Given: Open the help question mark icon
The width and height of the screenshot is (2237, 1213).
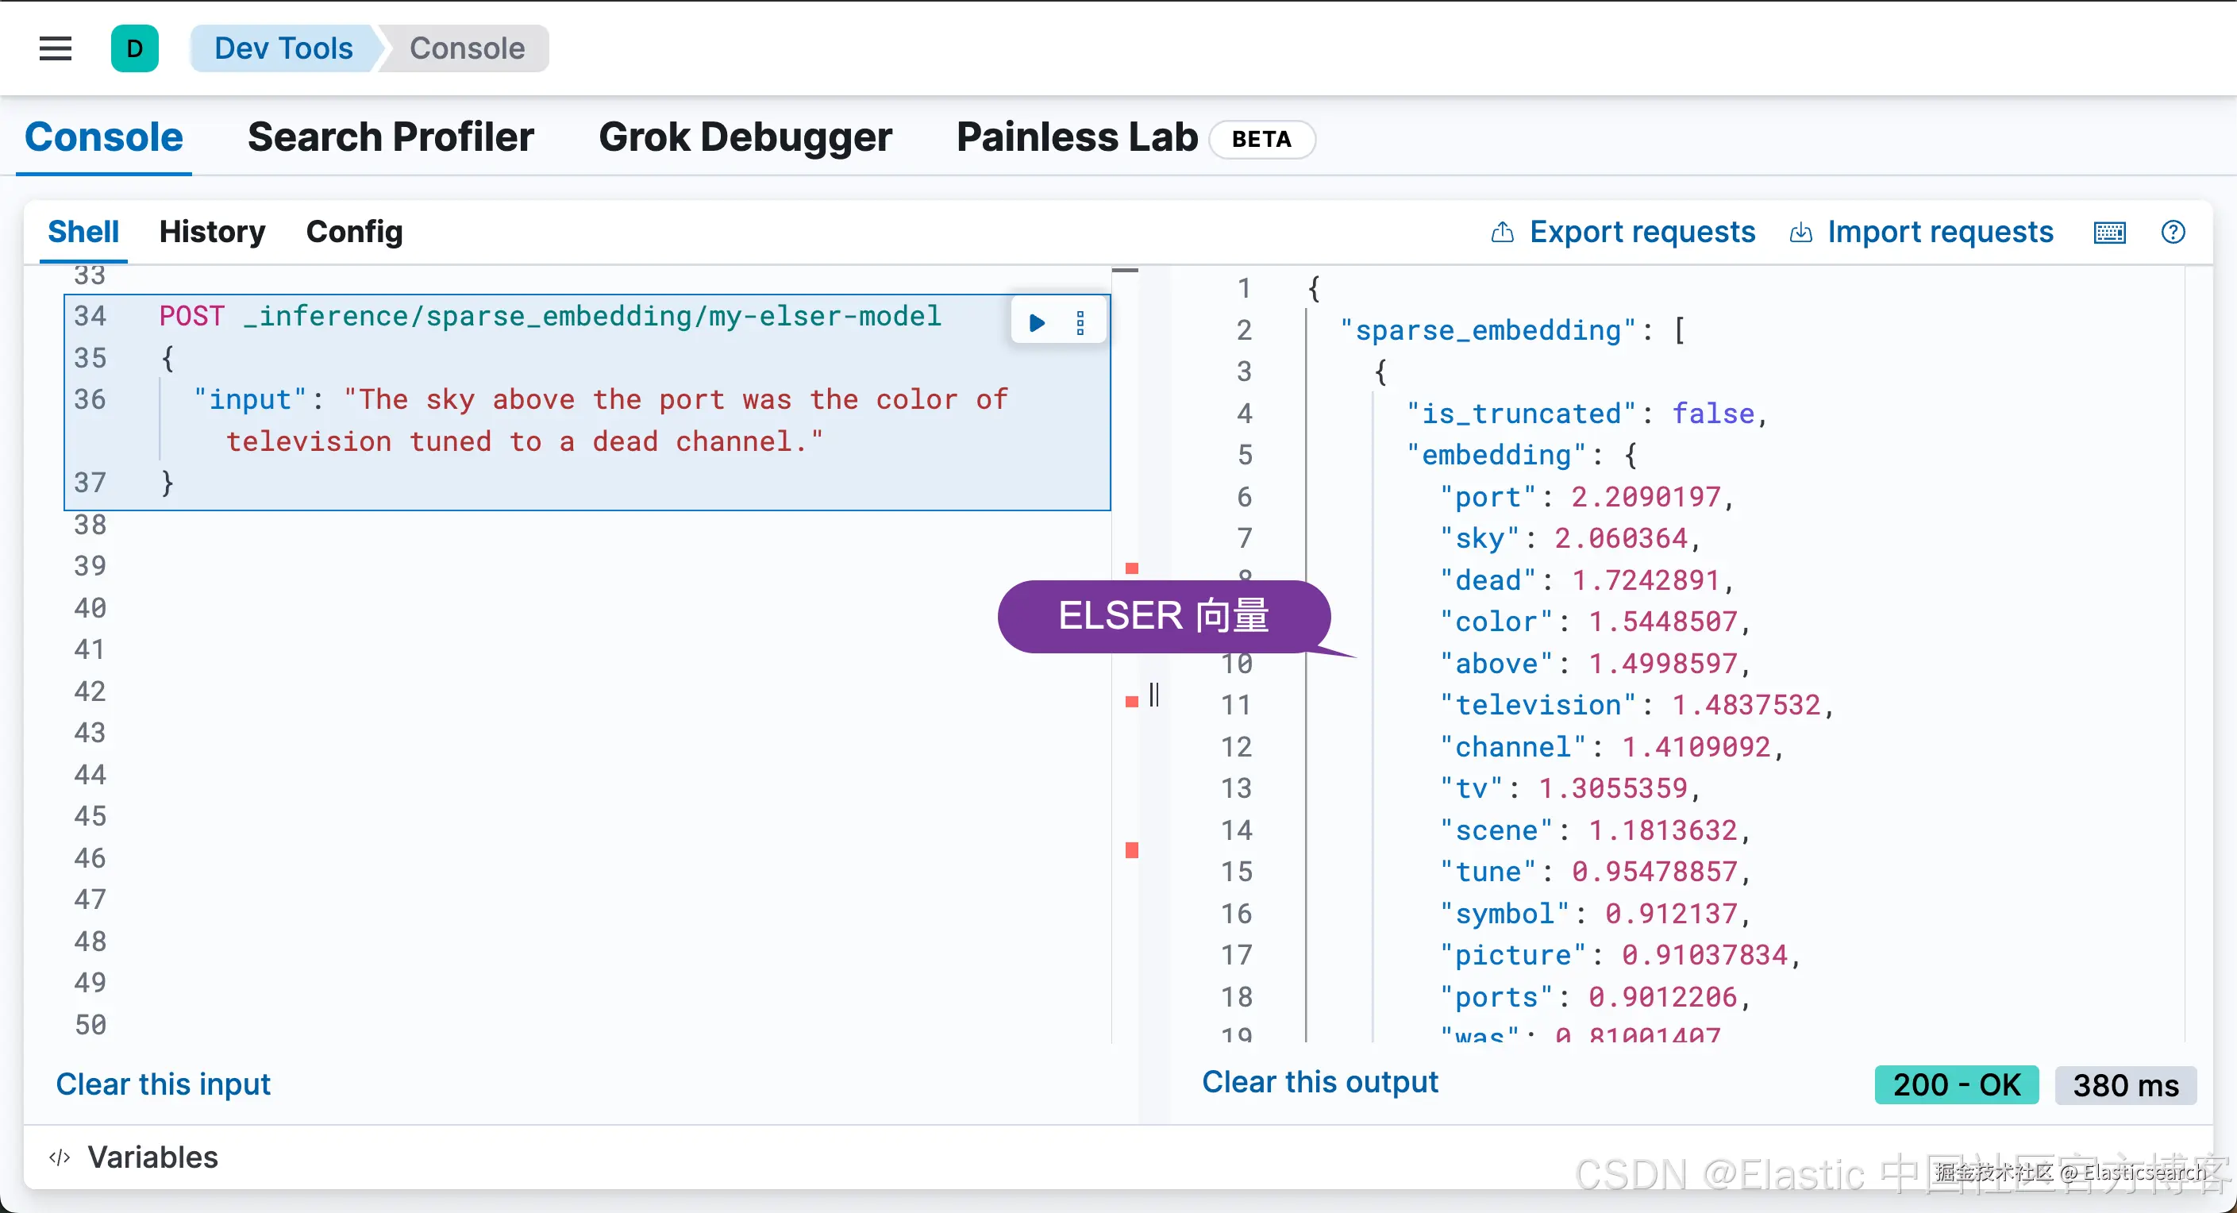Looking at the screenshot, I should point(2173,232).
